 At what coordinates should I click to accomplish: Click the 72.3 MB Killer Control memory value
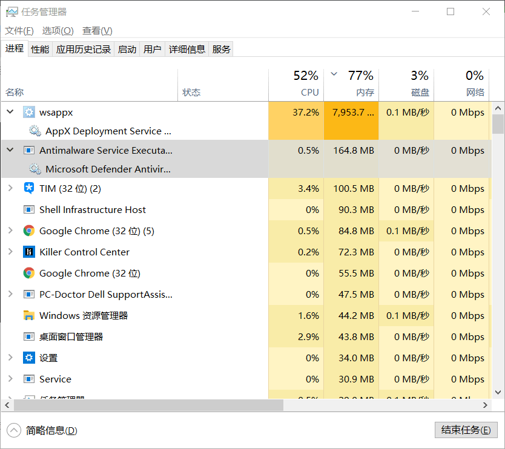[356, 252]
